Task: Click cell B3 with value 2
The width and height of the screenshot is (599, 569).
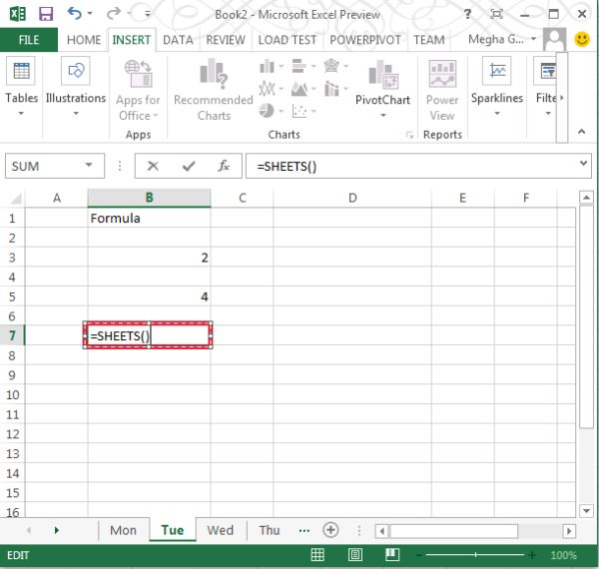Action: pos(149,258)
